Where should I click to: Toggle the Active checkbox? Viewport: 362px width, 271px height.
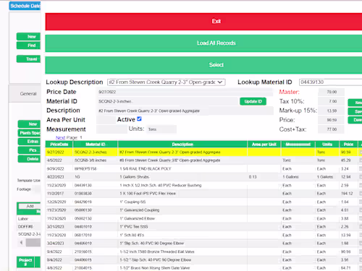(x=139, y=119)
